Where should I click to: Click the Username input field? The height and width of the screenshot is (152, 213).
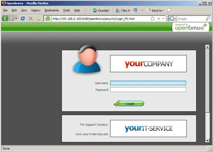click(x=148, y=83)
